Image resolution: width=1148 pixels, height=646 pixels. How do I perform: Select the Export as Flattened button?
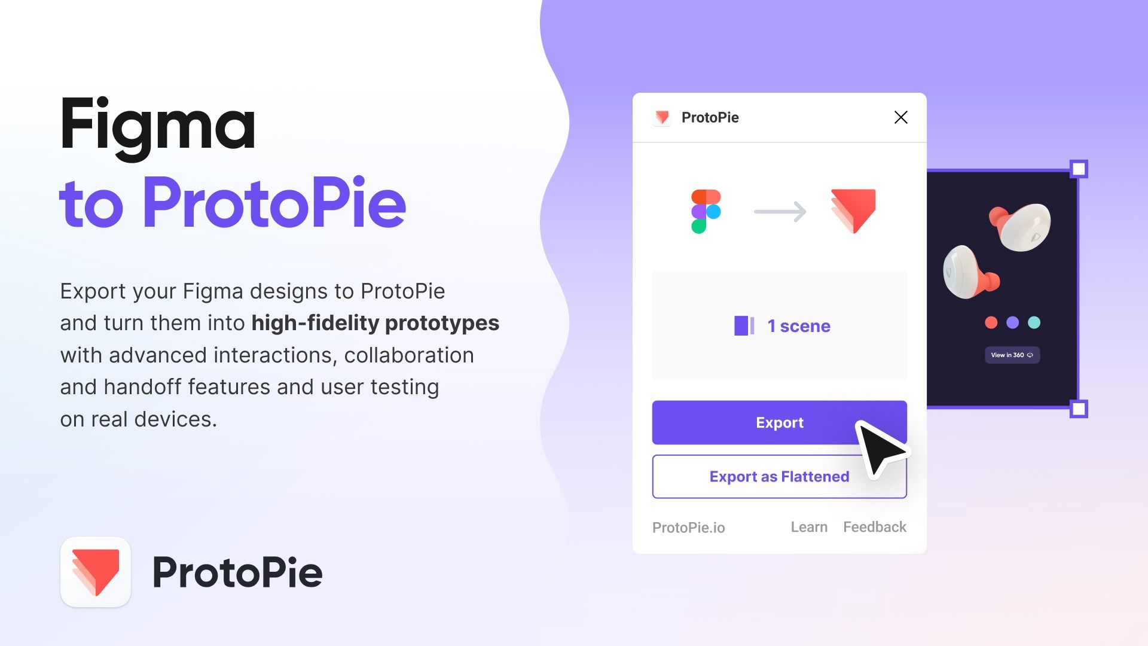779,476
